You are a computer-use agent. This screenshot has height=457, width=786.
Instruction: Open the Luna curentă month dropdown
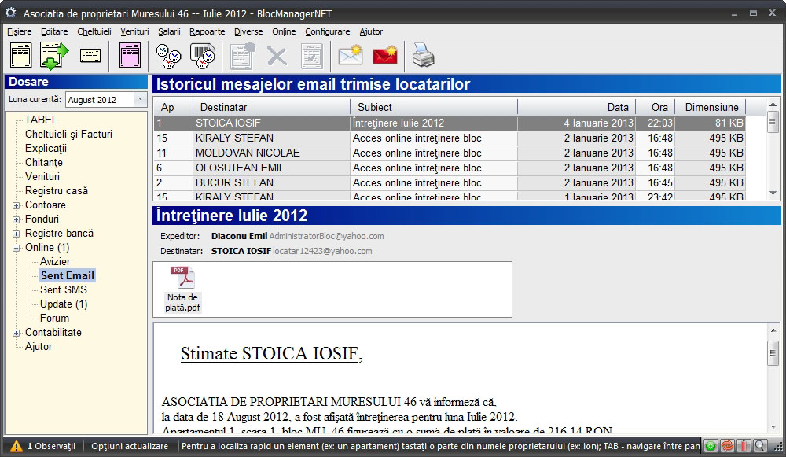[140, 100]
